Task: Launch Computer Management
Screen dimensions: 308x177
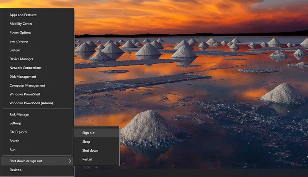Action: tap(27, 86)
